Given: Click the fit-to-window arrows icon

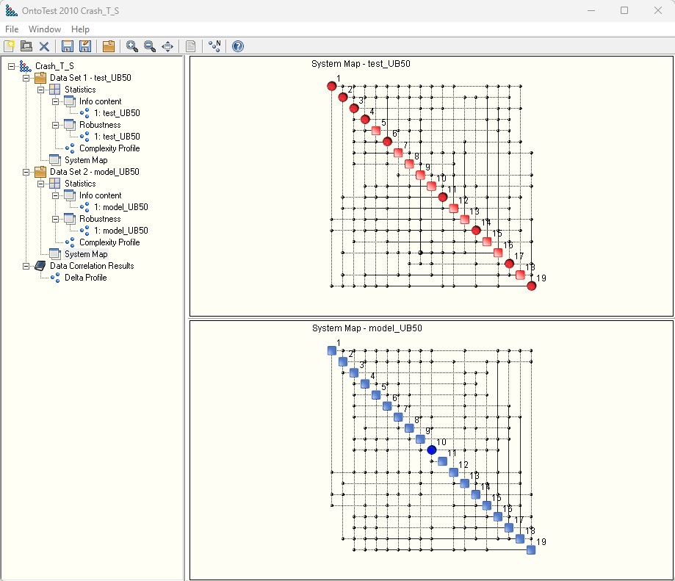Looking at the screenshot, I should [x=167, y=46].
